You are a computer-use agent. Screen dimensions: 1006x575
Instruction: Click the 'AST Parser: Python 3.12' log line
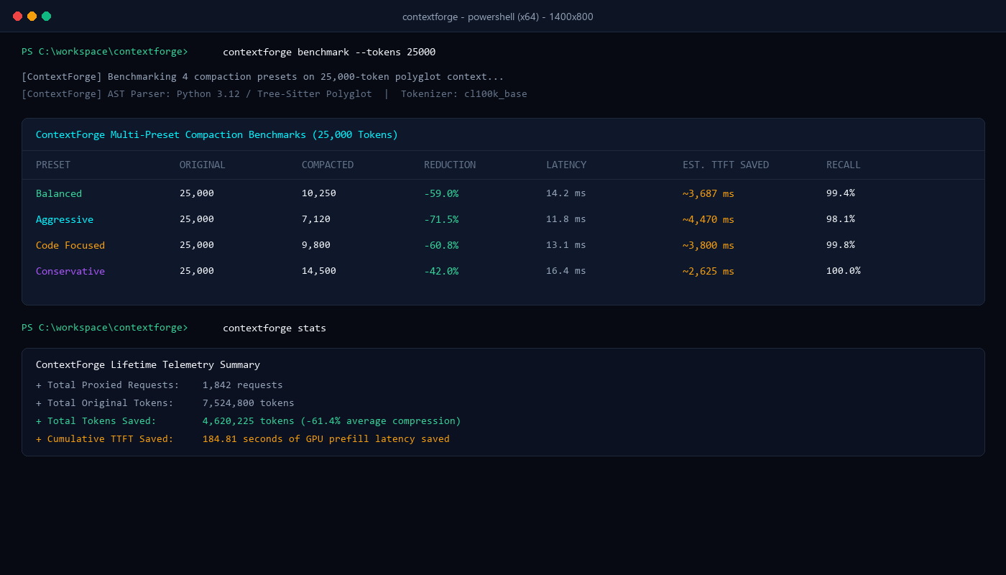274,93
